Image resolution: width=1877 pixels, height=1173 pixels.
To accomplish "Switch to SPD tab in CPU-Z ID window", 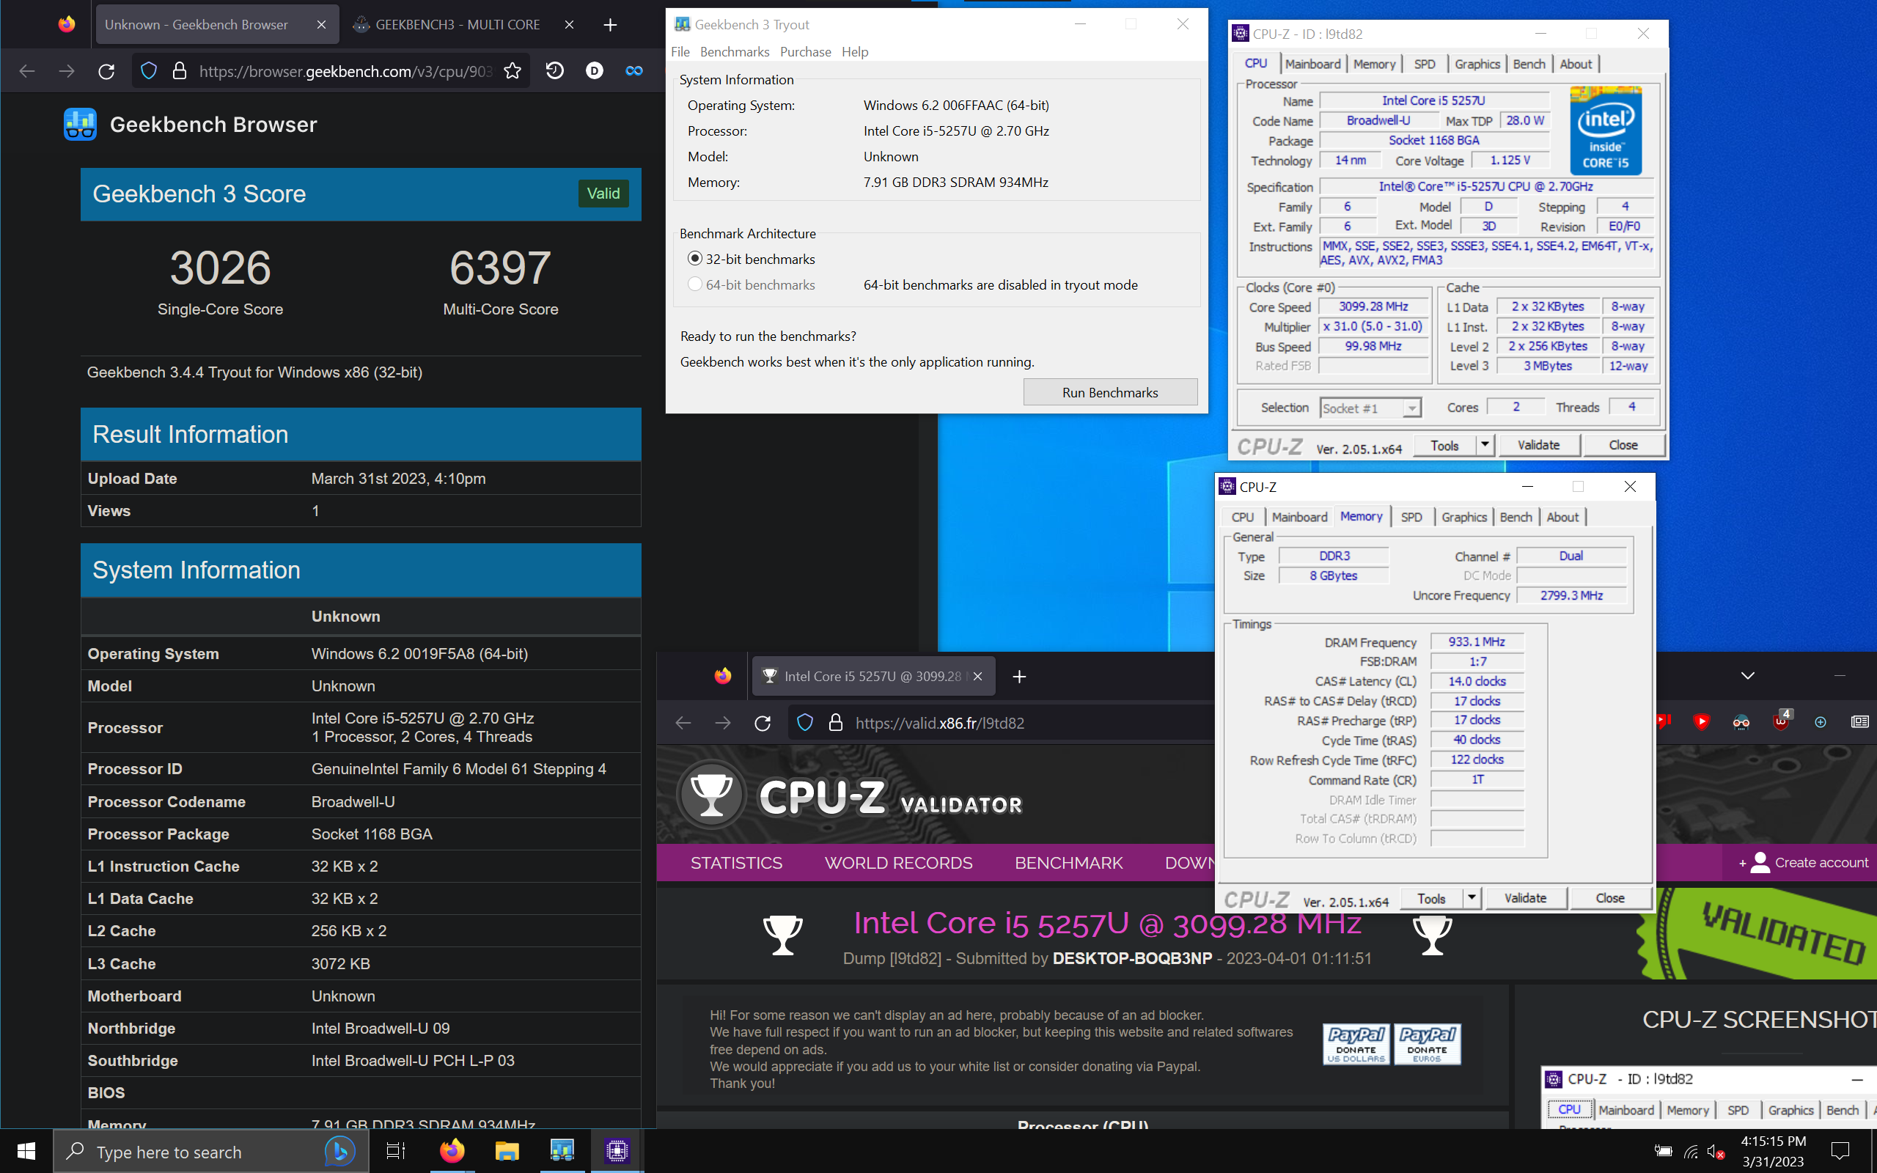I will (x=1425, y=65).
